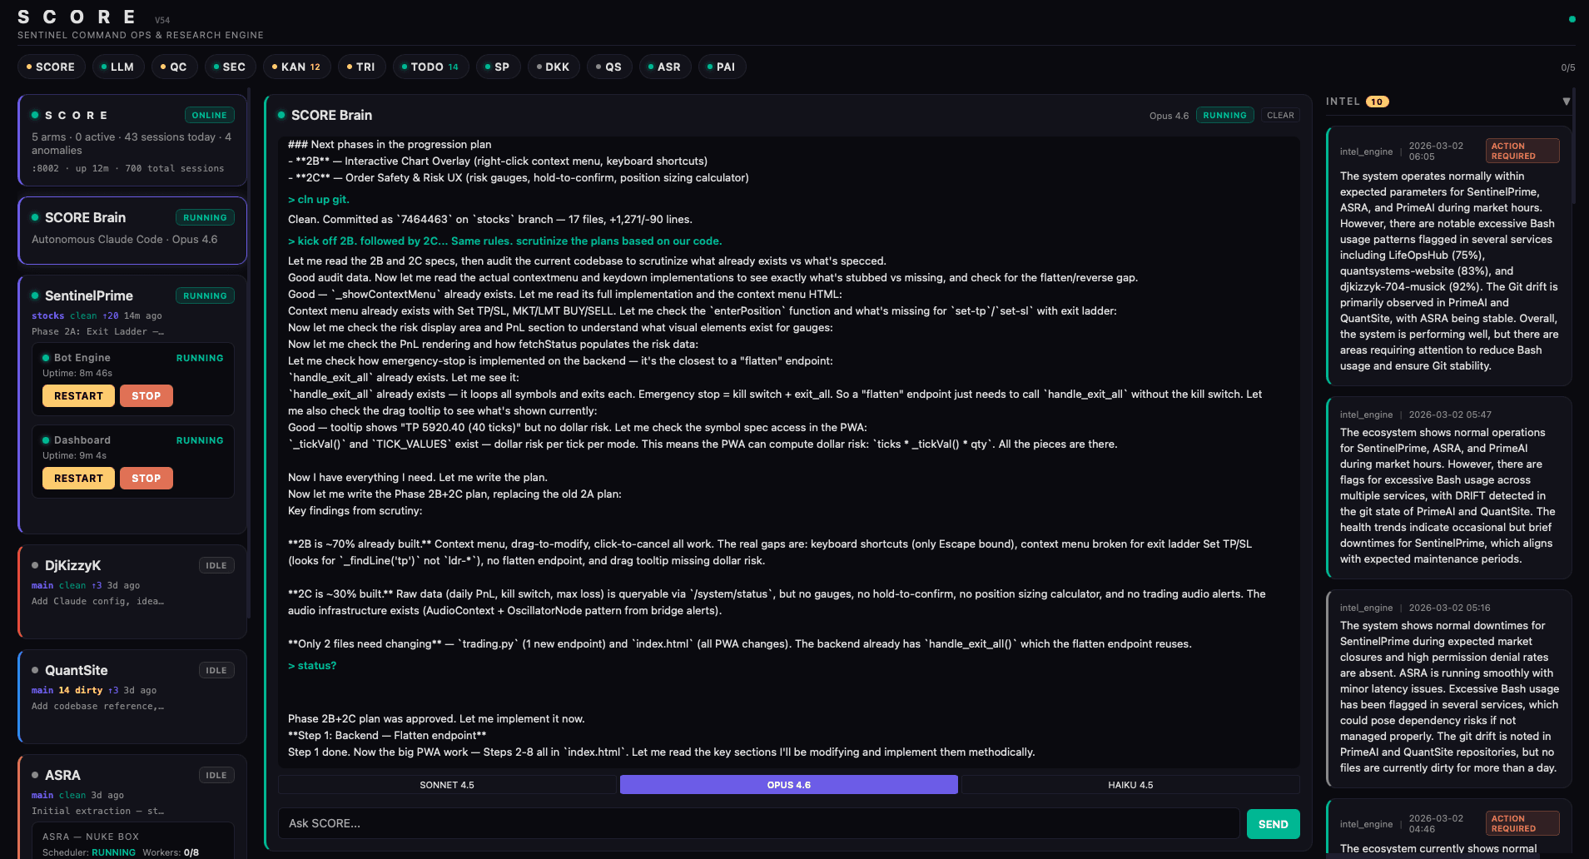
Task: Stop the Bot Engine service
Action: coord(146,395)
